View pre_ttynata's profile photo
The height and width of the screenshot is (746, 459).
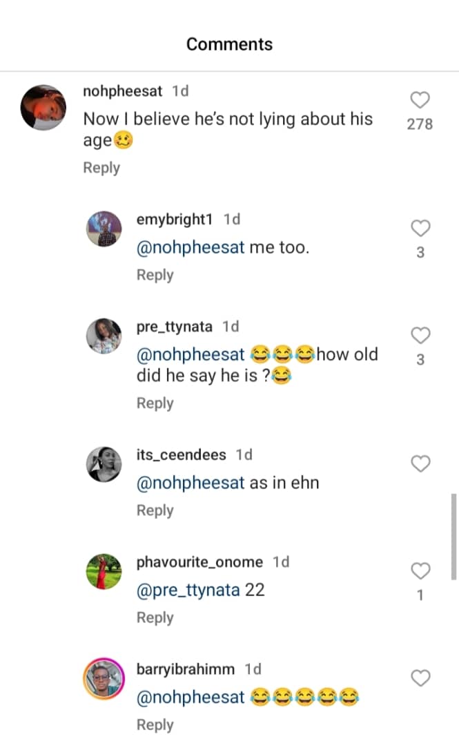104,336
